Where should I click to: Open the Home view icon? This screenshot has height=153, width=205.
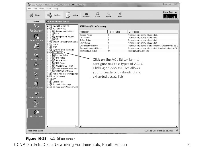(32, 15)
